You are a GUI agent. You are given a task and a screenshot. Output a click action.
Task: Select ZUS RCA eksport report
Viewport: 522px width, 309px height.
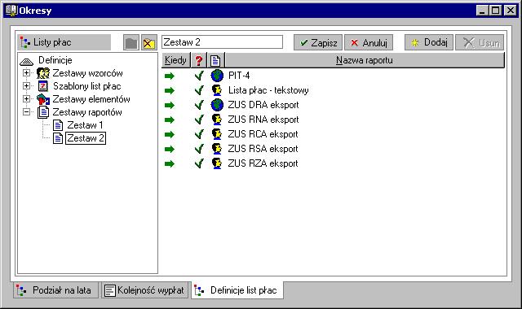(263, 134)
